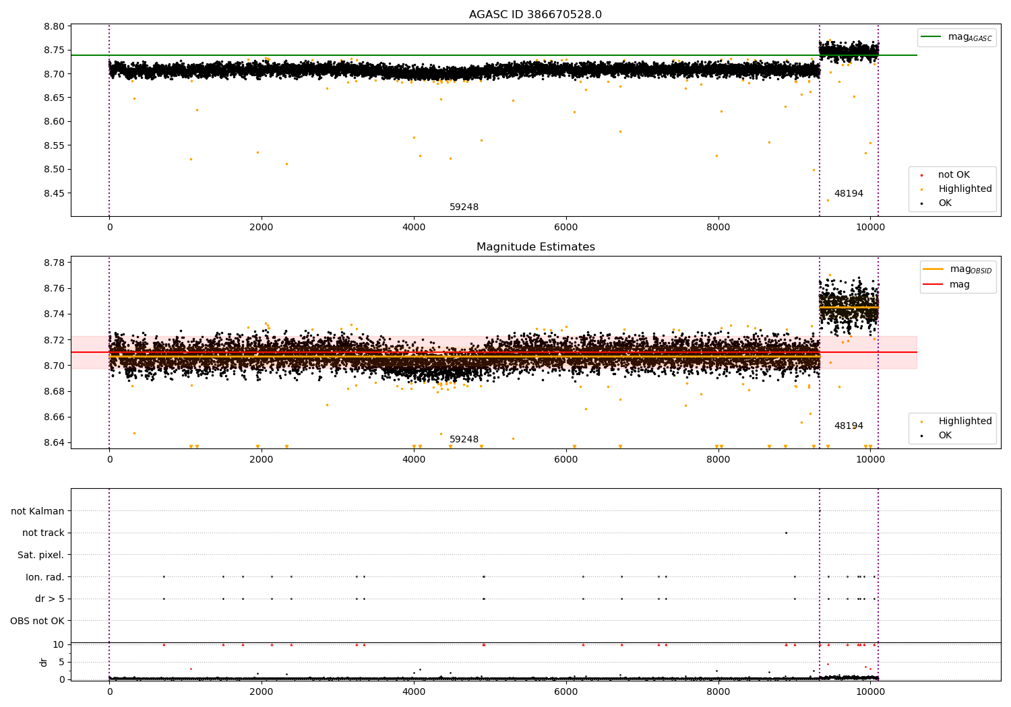Click the '48194' annotation in Magnitude Estimates plot

pos(849,426)
